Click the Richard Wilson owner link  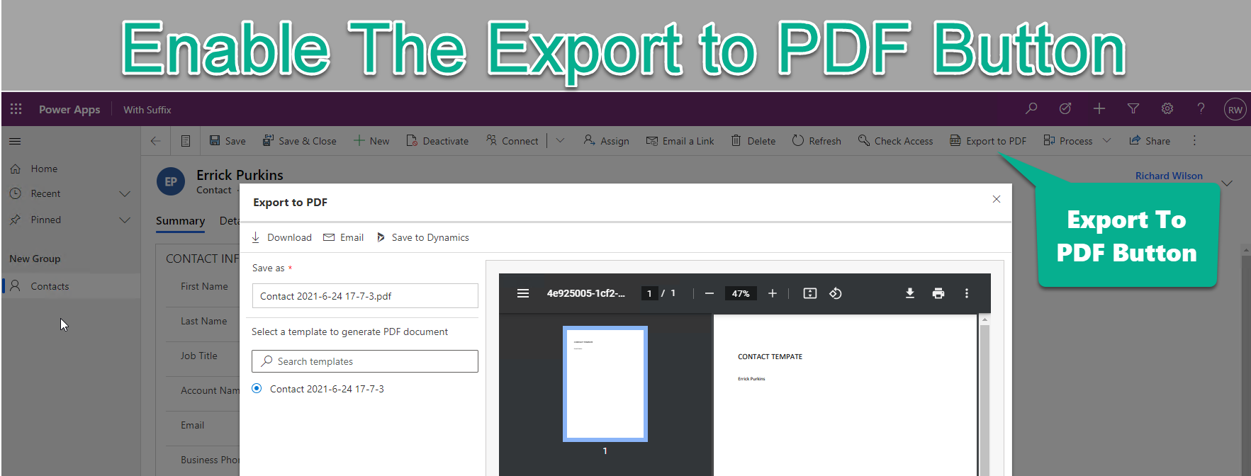(x=1169, y=176)
